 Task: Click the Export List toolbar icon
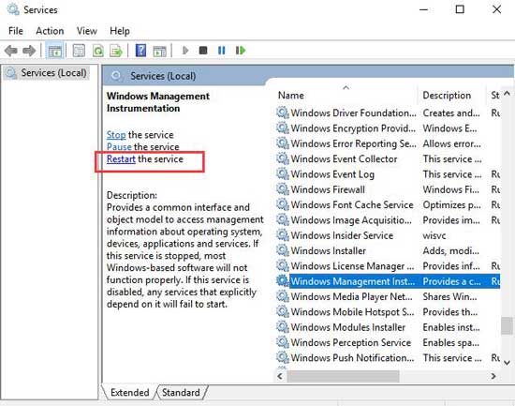click(116, 51)
